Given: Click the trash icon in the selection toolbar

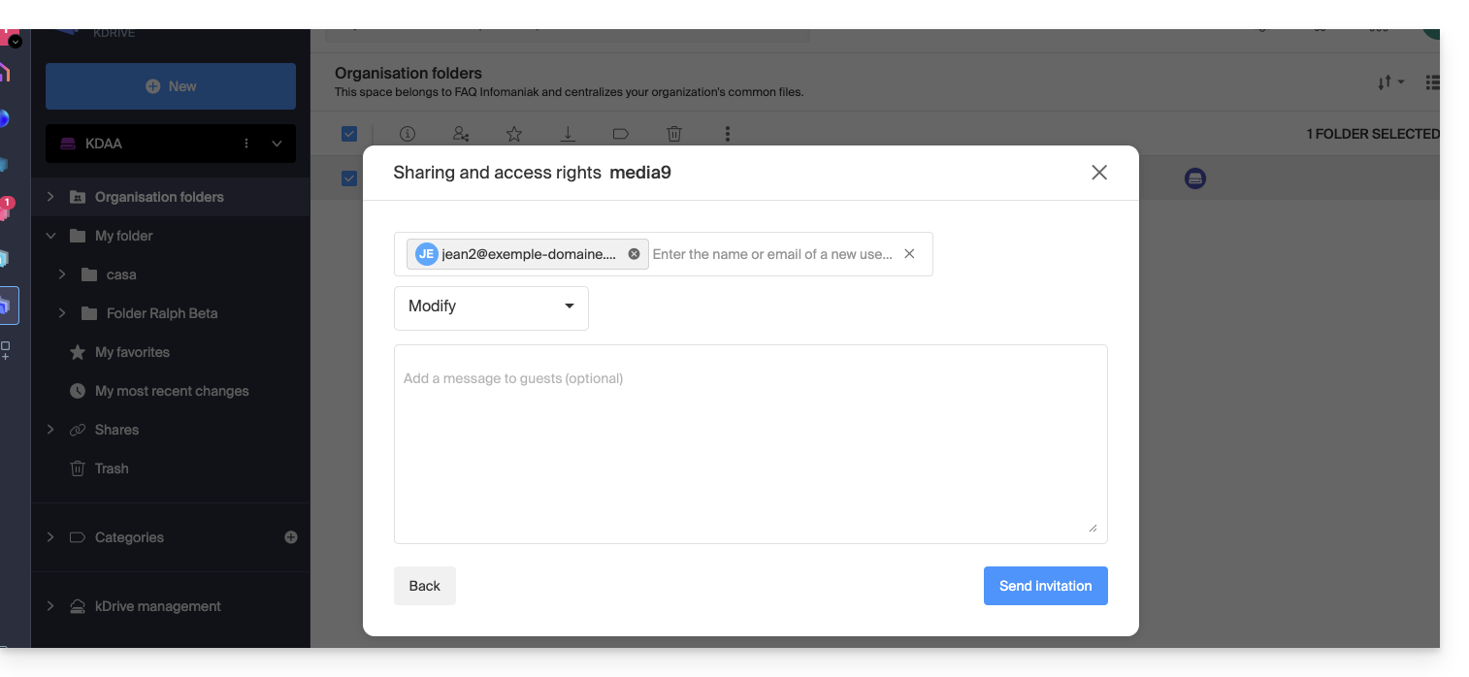Looking at the screenshot, I should pyautogui.click(x=674, y=134).
